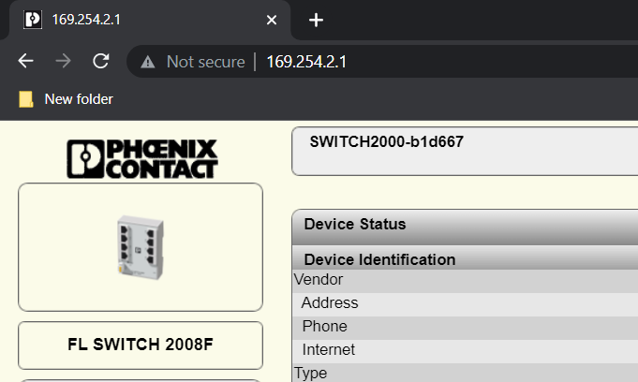The image size is (638, 382).
Task: Expand the Device Identification section header
Action: click(x=465, y=258)
